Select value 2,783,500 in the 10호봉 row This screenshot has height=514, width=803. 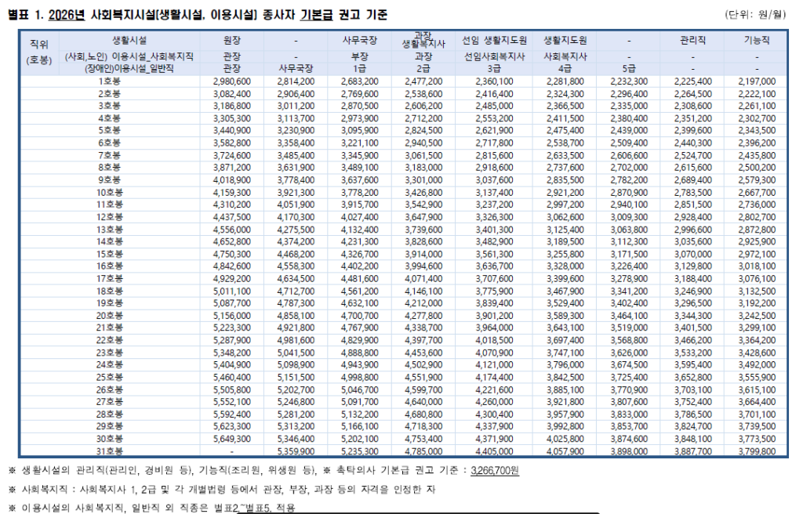pyautogui.click(x=693, y=193)
